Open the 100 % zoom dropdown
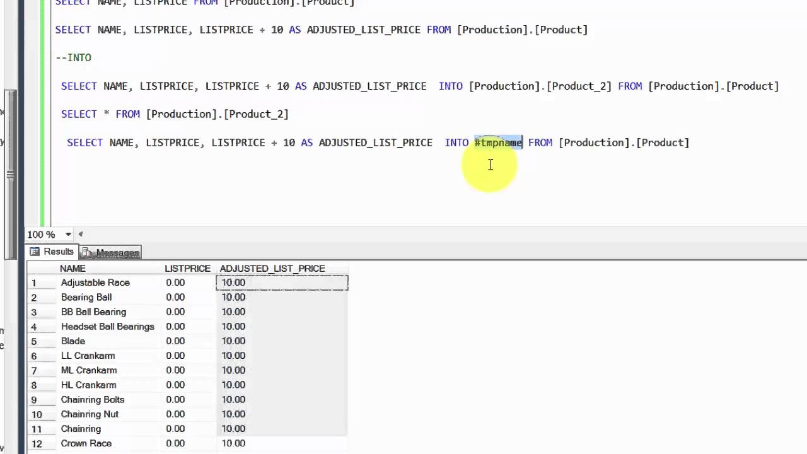Image resolution: width=807 pixels, height=454 pixels. point(68,235)
